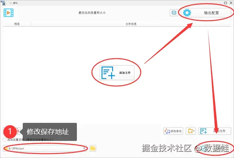Click the 文件信息 column header
The image size is (234, 158).
131,24
